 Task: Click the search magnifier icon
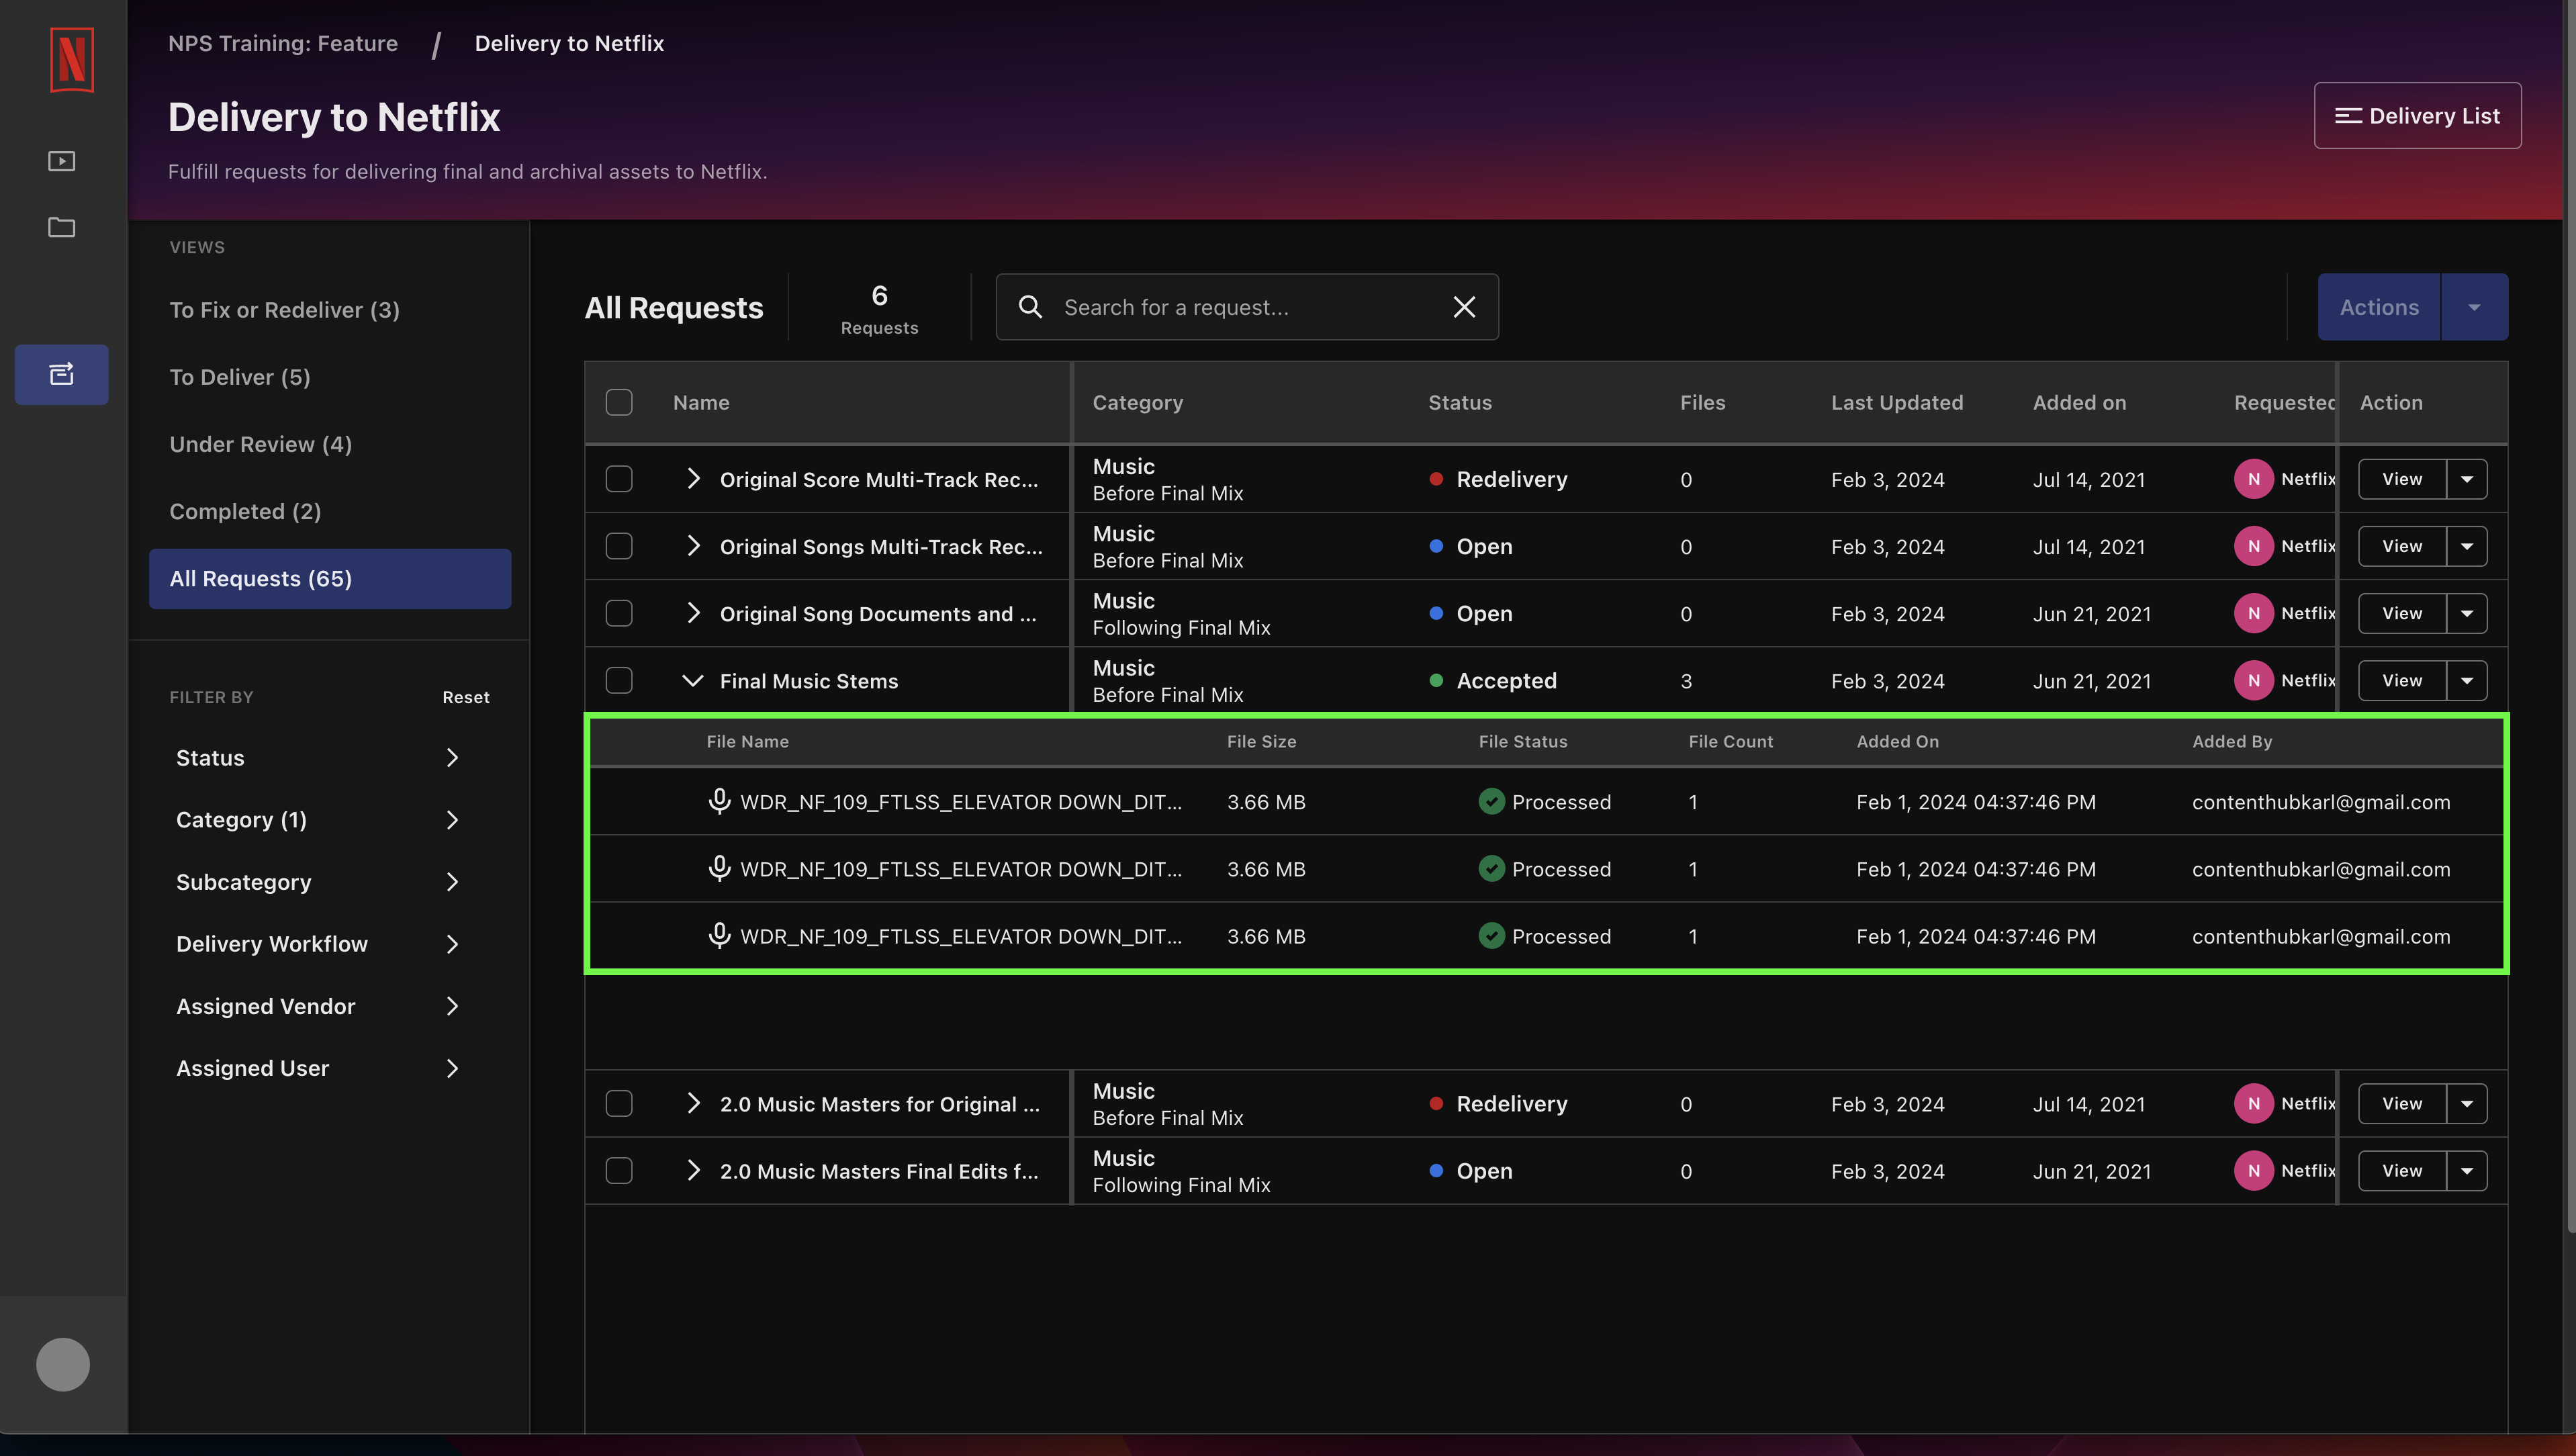(1030, 307)
